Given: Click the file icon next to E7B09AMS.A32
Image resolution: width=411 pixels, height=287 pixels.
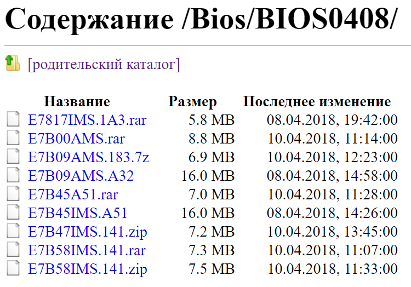Looking at the screenshot, I should click(13, 176).
